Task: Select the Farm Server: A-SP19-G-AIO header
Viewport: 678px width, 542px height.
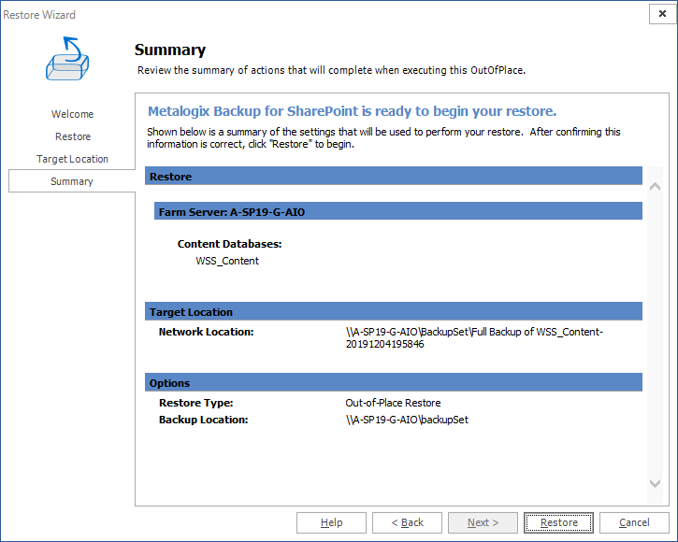Action: (x=398, y=212)
